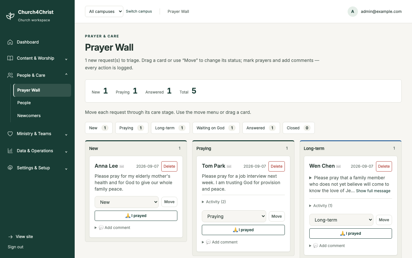Click the Church4Christ leaf logo icon

coord(10,16)
